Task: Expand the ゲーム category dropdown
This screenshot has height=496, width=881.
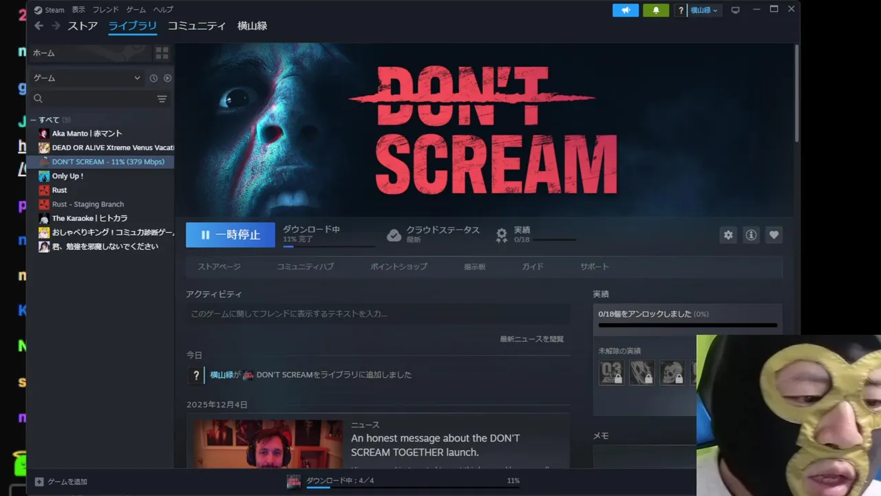Action: click(87, 78)
